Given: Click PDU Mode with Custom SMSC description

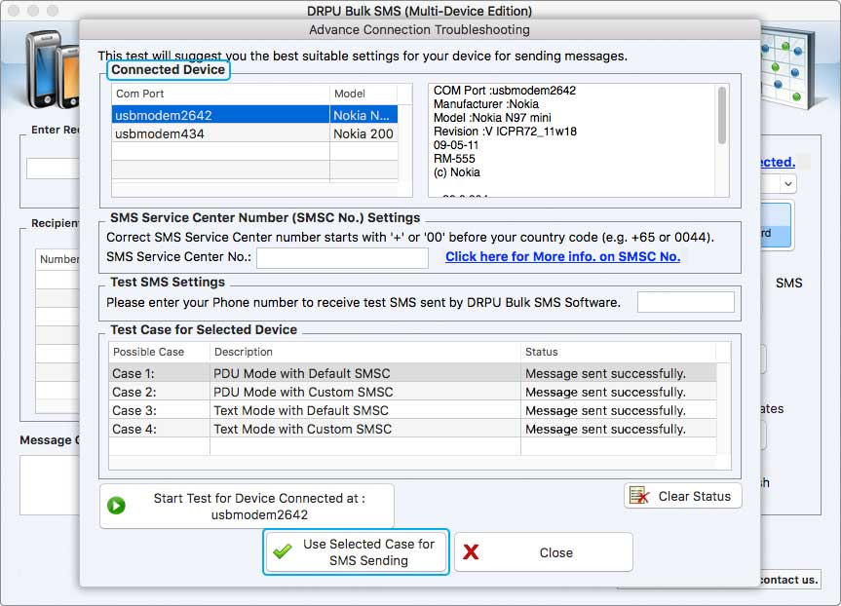Looking at the screenshot, I should [303, 392].
